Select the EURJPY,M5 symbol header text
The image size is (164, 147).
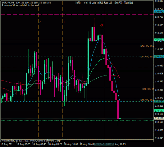tap(8, 3)
